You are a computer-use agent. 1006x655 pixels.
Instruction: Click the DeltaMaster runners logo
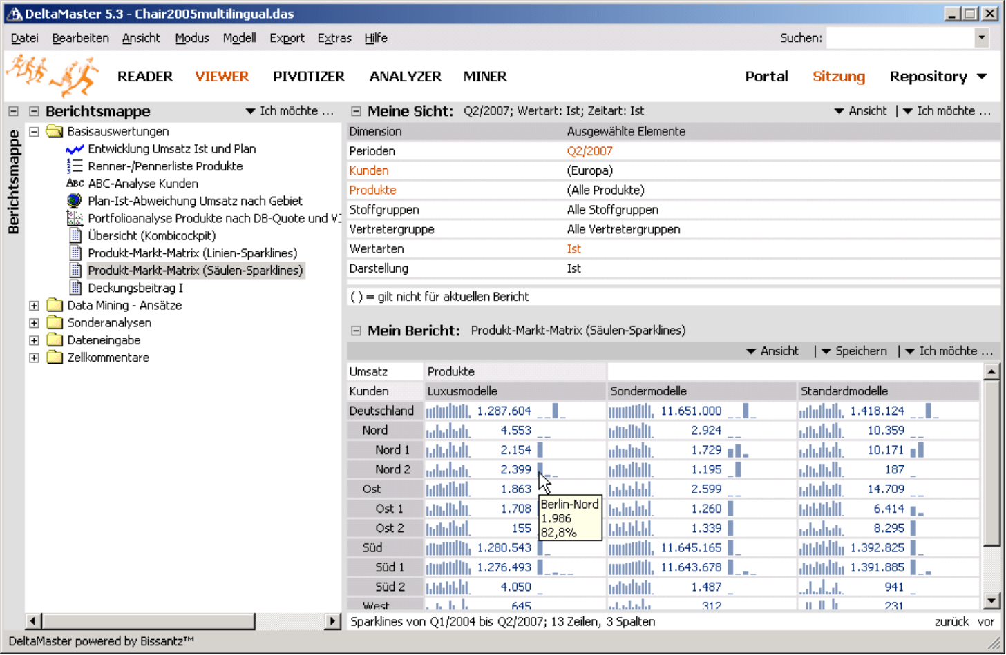(x=54, y=75)
